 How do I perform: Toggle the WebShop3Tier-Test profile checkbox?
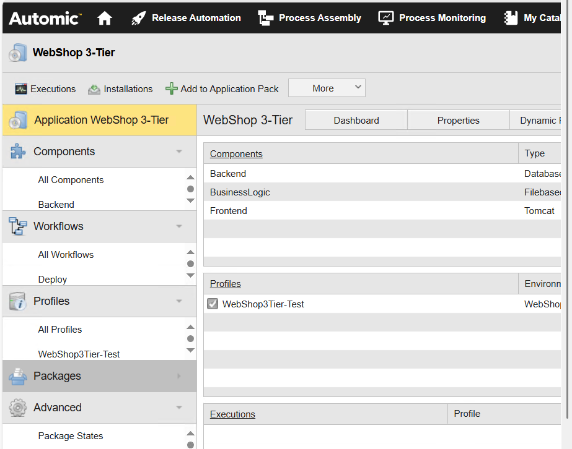coord(213,304)
